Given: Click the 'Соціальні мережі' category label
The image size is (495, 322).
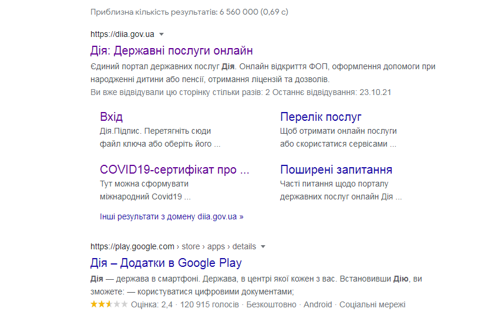Looking at the screenshot, I should (372, 304).
